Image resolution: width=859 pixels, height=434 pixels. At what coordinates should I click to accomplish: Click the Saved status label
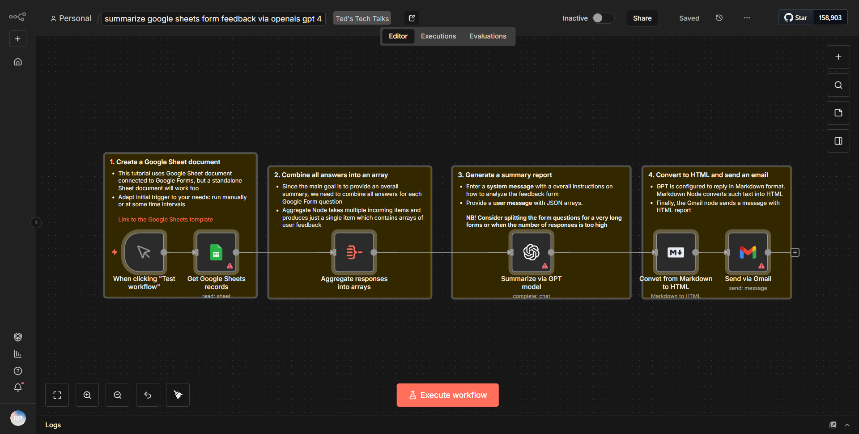[x=689, y=18]
